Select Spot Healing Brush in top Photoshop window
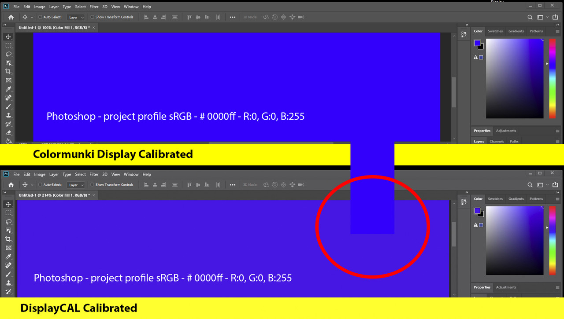The width and height of the screenshot is (564, 319). (8, 98)
